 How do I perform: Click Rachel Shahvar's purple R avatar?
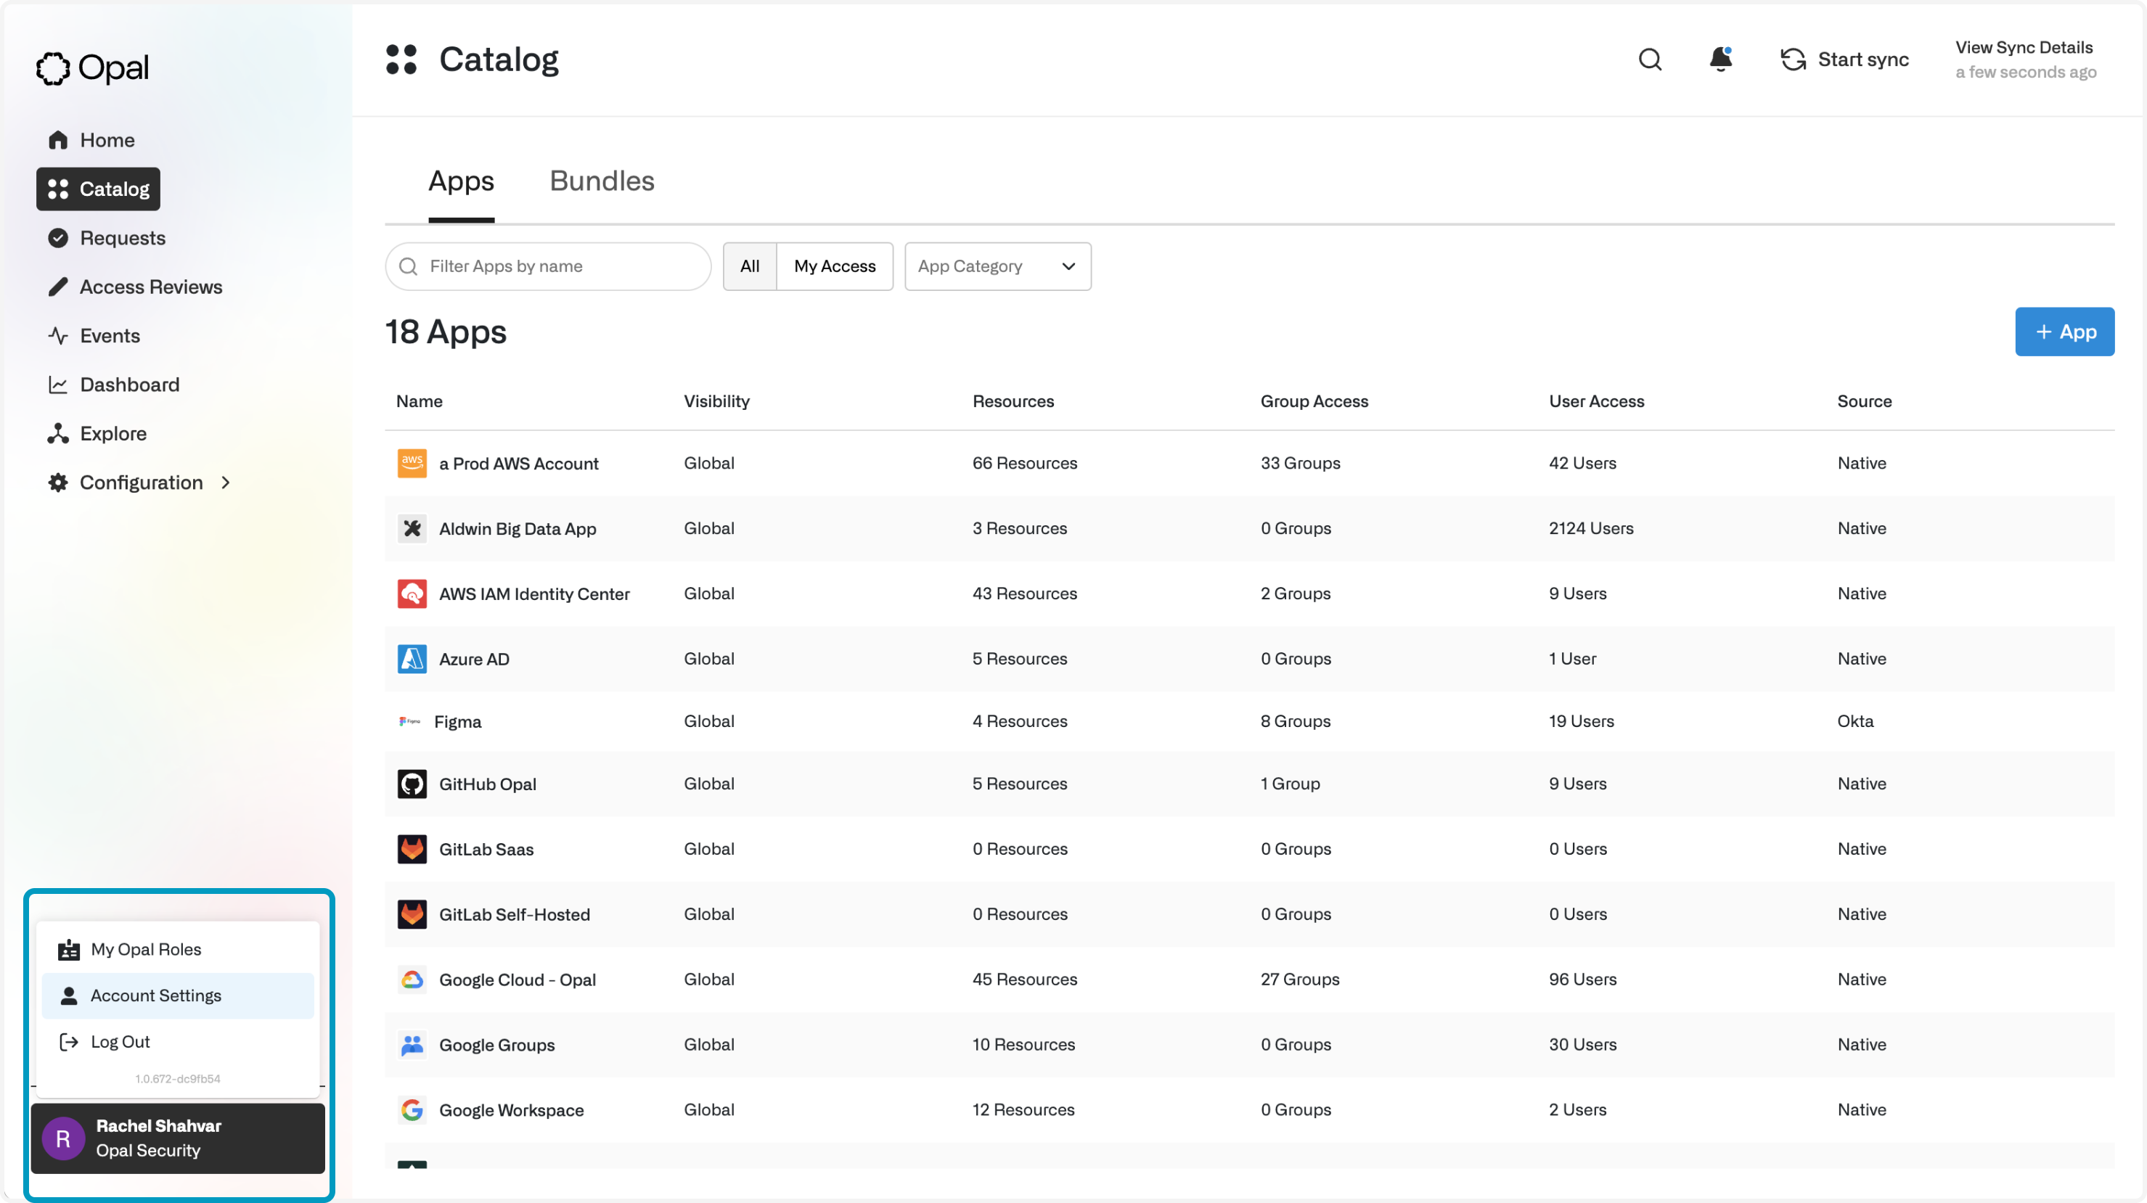click(x=63, y=1139)
